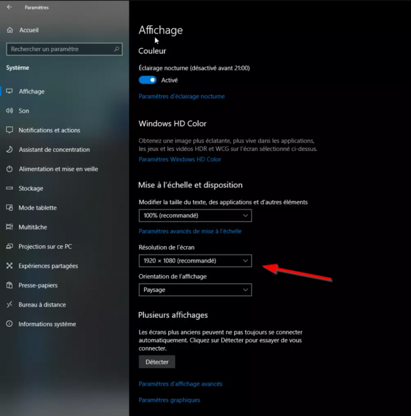Screen dimensions: 411x416
Task: Click the Mise à l'échelle et disposition heading
Action: pyautogui.click(x=190, y=185)
